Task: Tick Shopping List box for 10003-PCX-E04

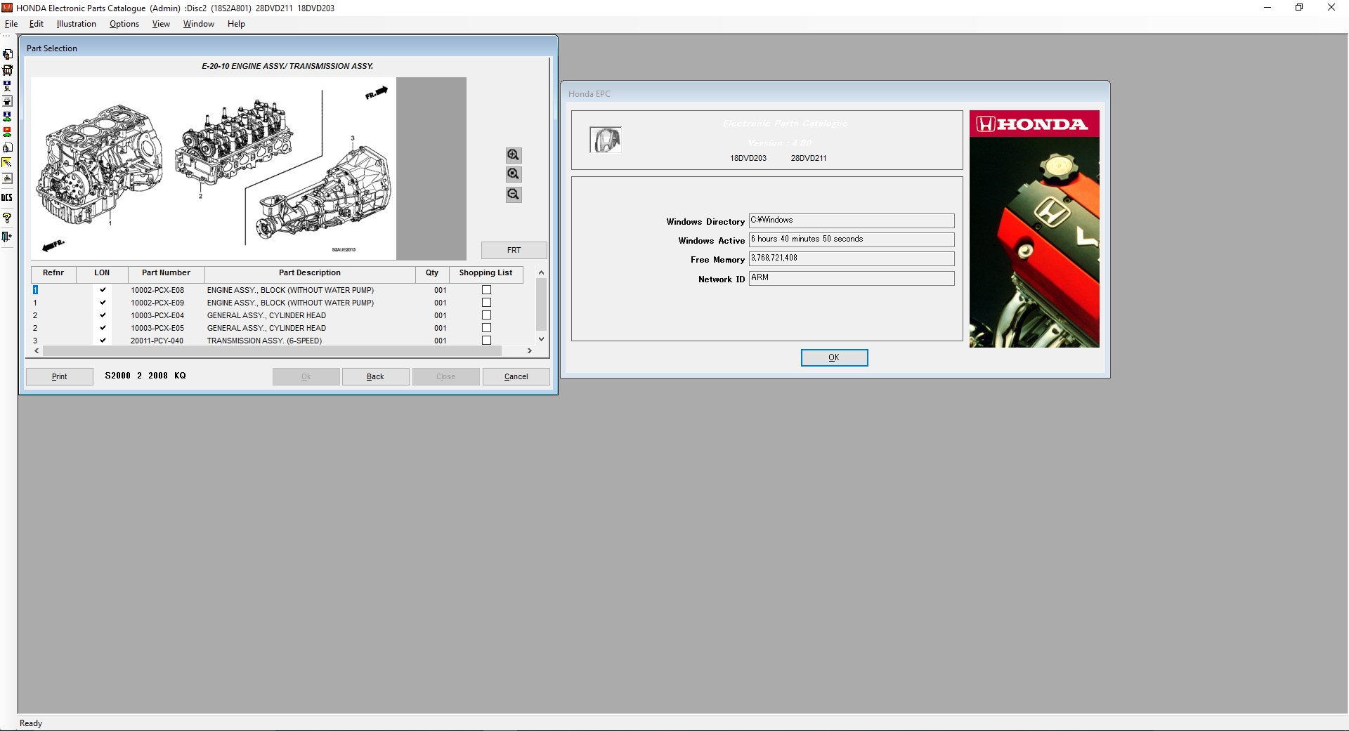Action: 486,315
